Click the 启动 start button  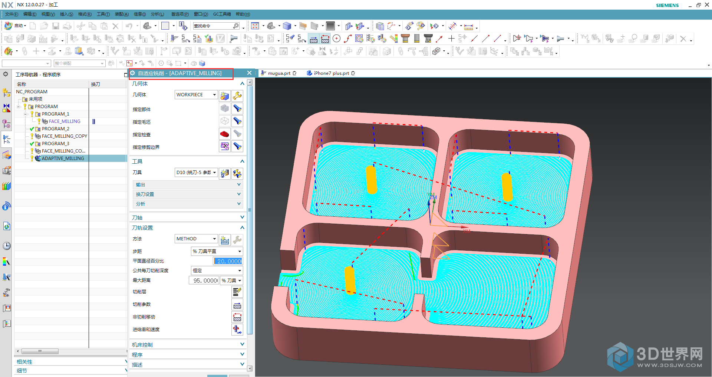tap(15, 26)
